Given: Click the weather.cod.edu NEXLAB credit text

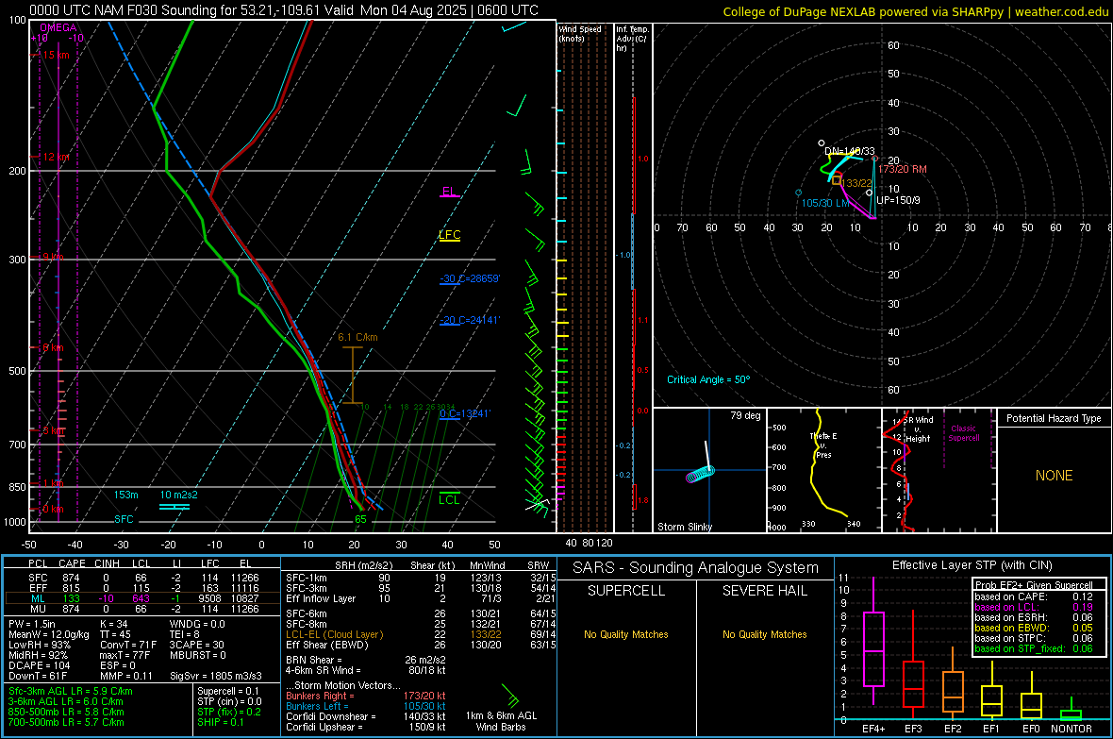Looking at the screenshot, I should point(915,11).
